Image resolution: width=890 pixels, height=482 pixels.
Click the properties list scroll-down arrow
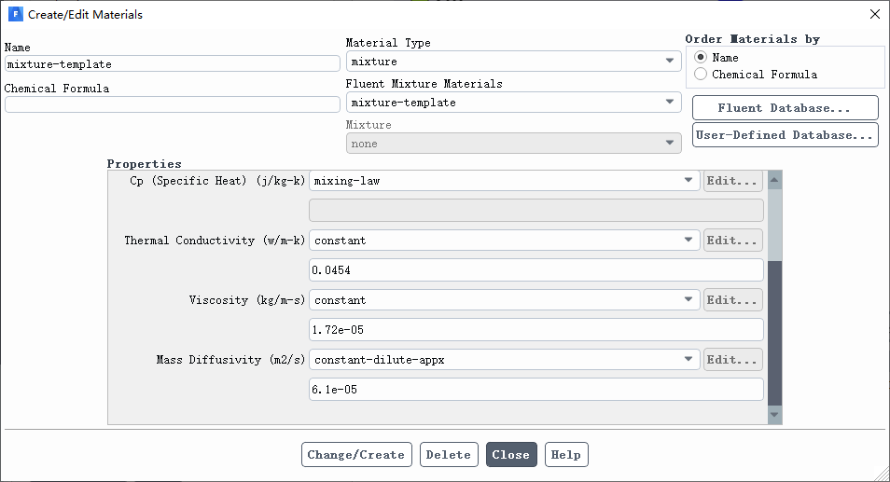pos(774,415)
